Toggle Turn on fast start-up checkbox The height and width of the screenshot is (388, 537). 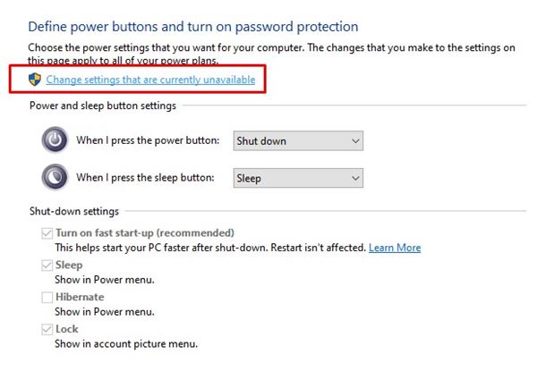pyautogui.click(x=47, y=233)
